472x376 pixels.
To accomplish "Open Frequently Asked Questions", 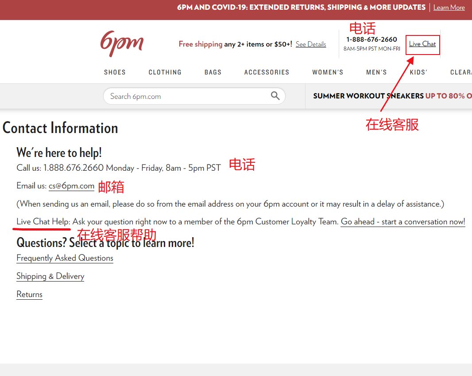I will 65,258.
